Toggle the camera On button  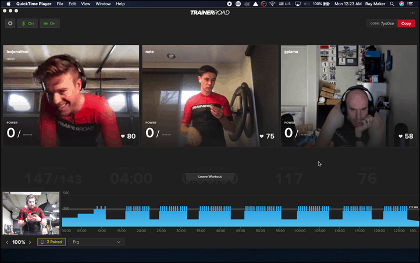[x=49, y=23]
